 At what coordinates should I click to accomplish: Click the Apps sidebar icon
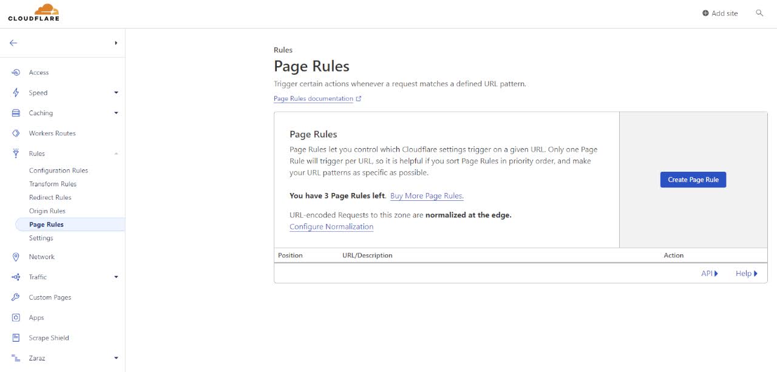click(16, 317)
